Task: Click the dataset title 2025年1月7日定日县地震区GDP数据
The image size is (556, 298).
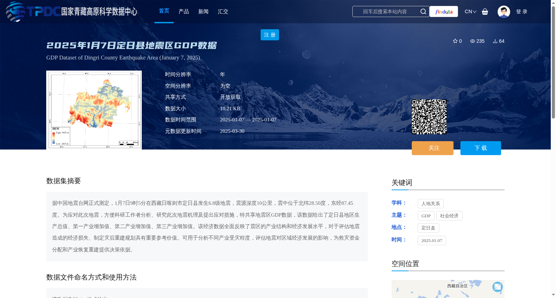Action: pyautogui.click(x=131, y=46)
